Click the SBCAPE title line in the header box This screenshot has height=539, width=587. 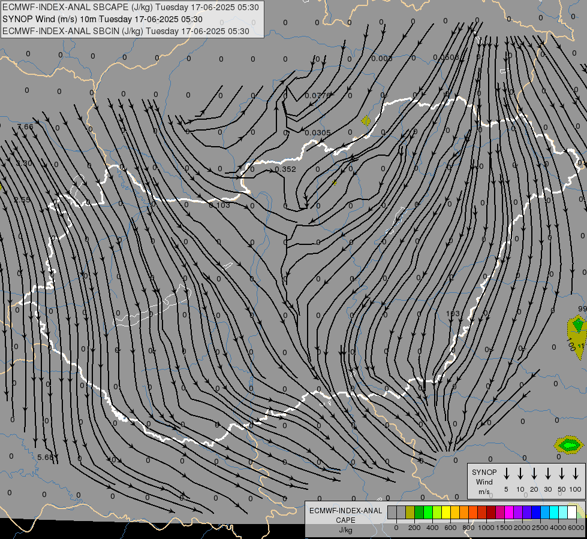coord(130,7)
